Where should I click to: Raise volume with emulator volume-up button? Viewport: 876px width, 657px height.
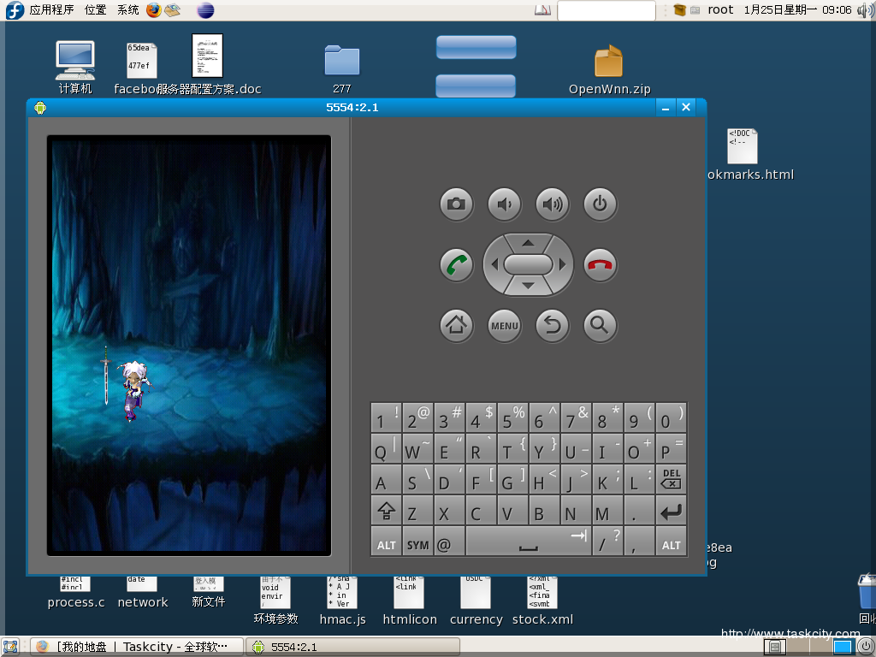click(553, 204)
